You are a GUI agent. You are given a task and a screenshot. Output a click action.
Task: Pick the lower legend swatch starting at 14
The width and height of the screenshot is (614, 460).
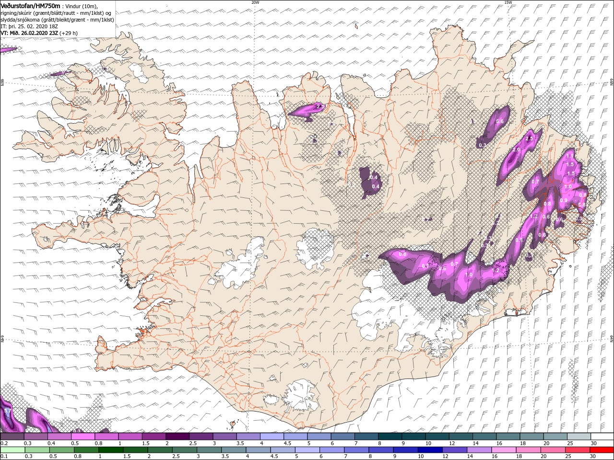tap(479, 450)
